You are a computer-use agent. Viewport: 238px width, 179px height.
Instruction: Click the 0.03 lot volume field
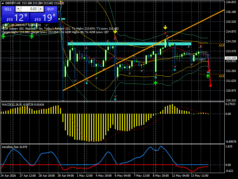tap(29, 9)
